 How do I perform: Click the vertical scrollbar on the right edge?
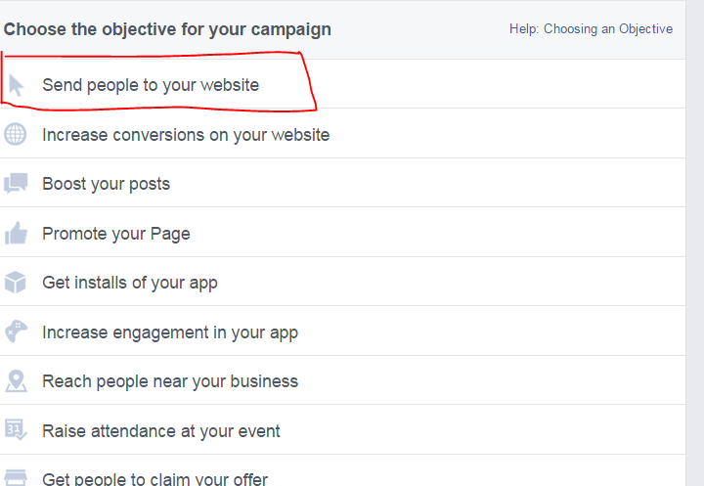695,243
